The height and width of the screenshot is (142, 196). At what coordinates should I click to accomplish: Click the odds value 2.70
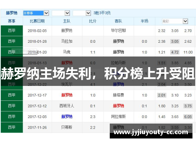point(188,31)
